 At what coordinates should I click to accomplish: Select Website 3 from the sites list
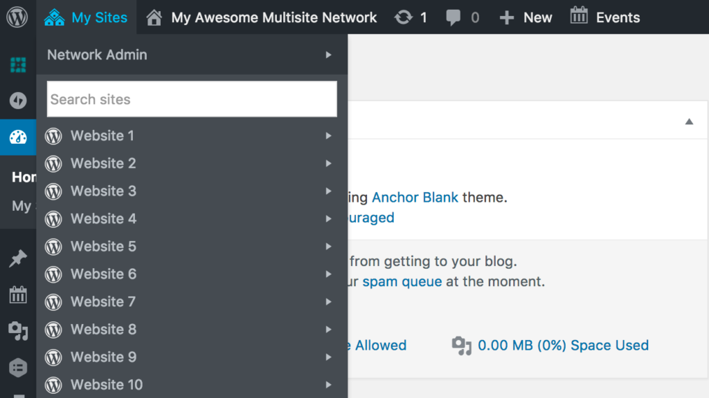coord(103,191)
